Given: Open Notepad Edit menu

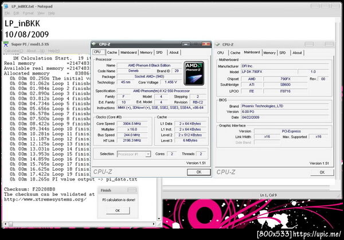Looking at the screenshot, I should (16, 13).
